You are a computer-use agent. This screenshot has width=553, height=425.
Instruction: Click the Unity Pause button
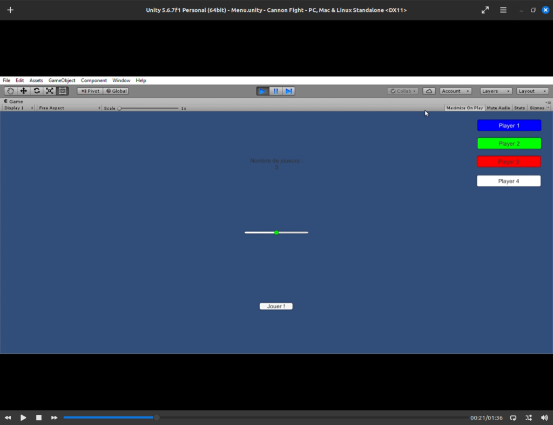click(x=276, y=91)
